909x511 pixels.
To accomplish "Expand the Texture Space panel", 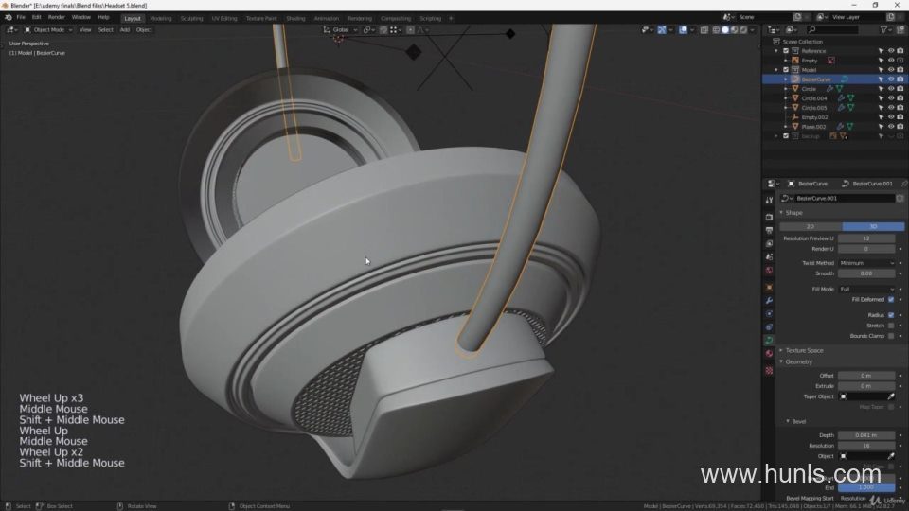I will click(x=804, y=350).
